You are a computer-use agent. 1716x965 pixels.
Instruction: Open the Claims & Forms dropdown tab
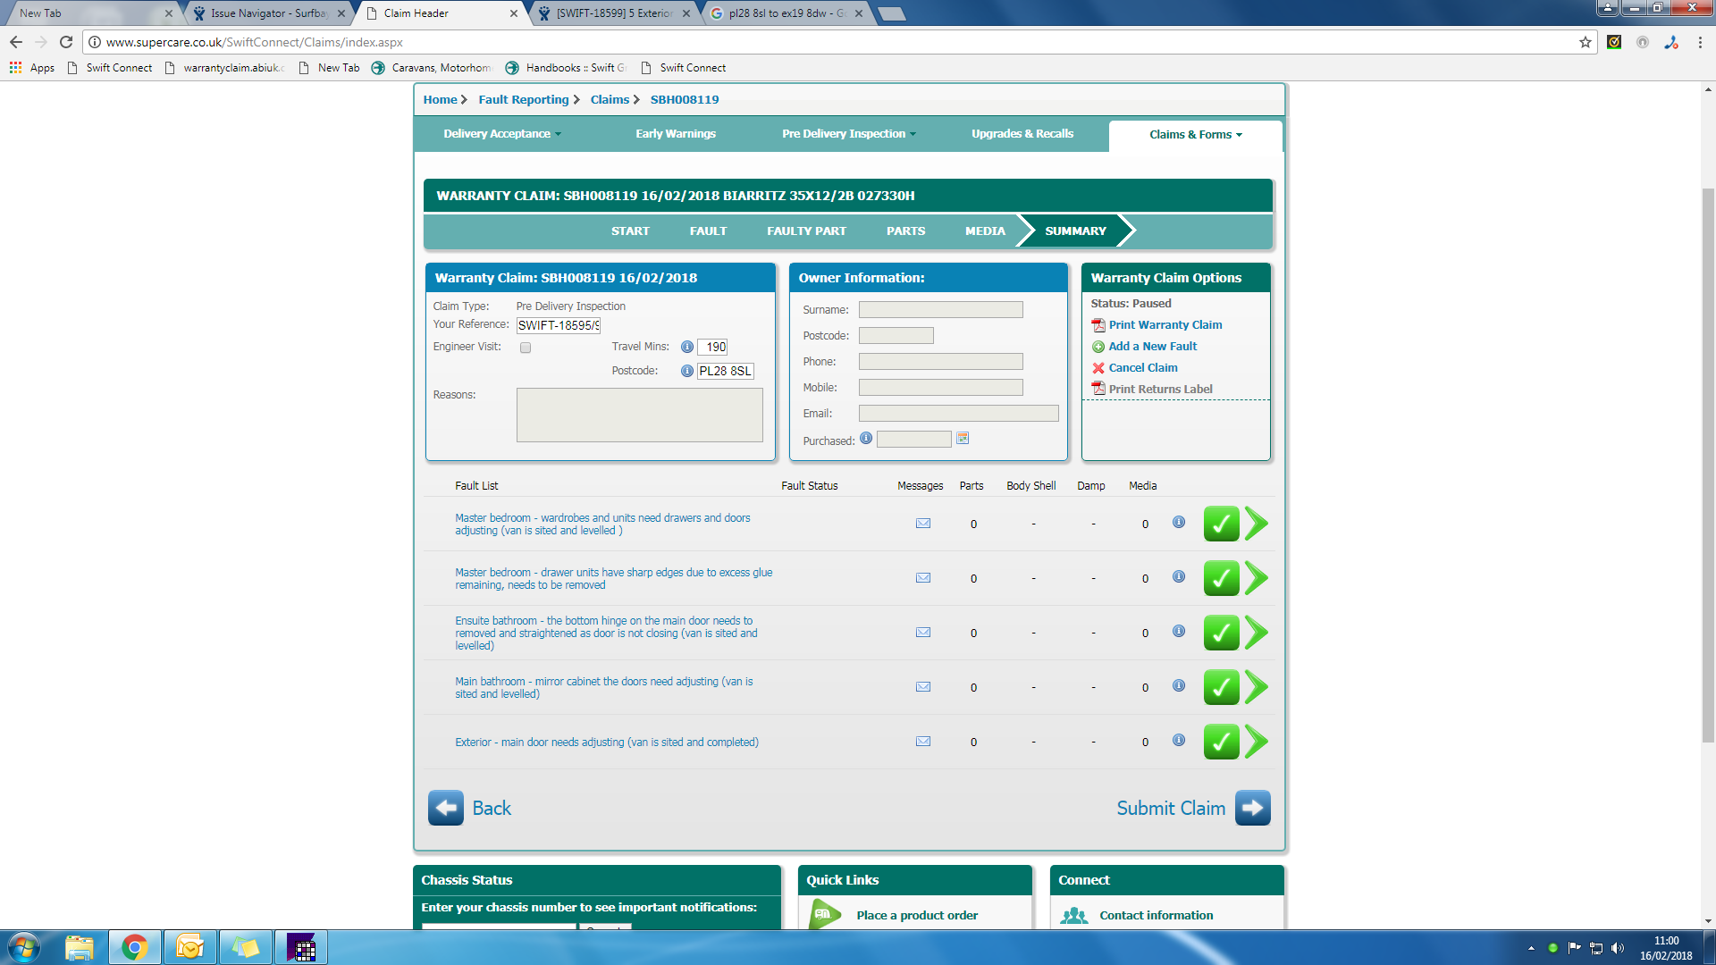pos(1195,135)
